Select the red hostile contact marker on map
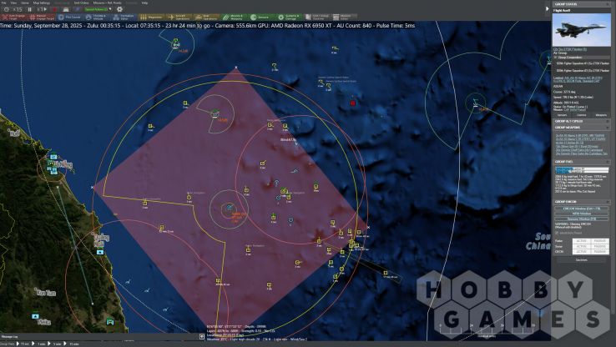 (x=353, y=103)
